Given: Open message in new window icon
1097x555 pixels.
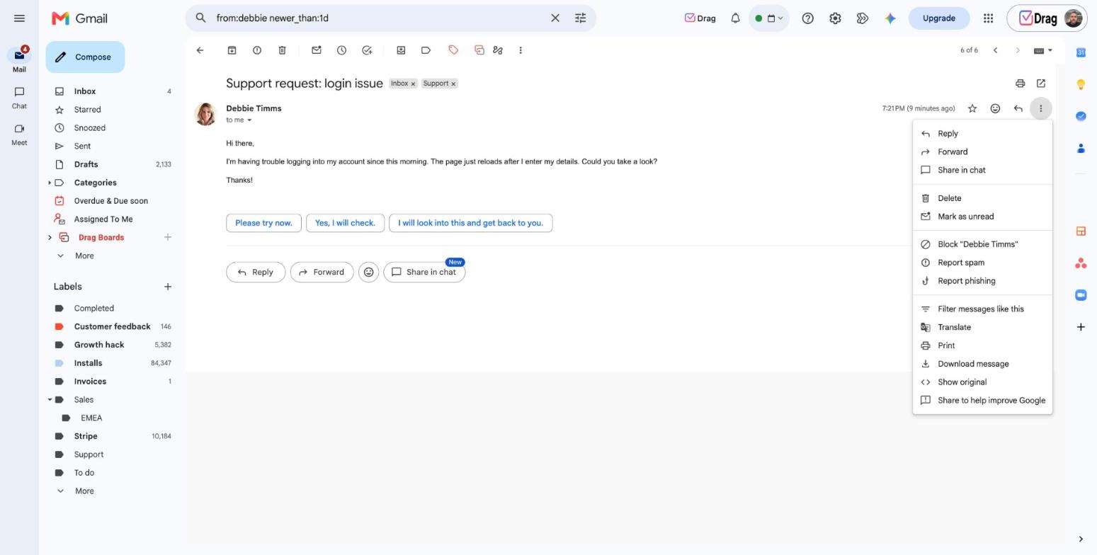Looking at the screenshot, I should pyautogui.click(x=1041, y=84).
